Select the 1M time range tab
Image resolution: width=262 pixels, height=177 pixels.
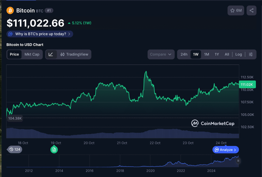206,54
